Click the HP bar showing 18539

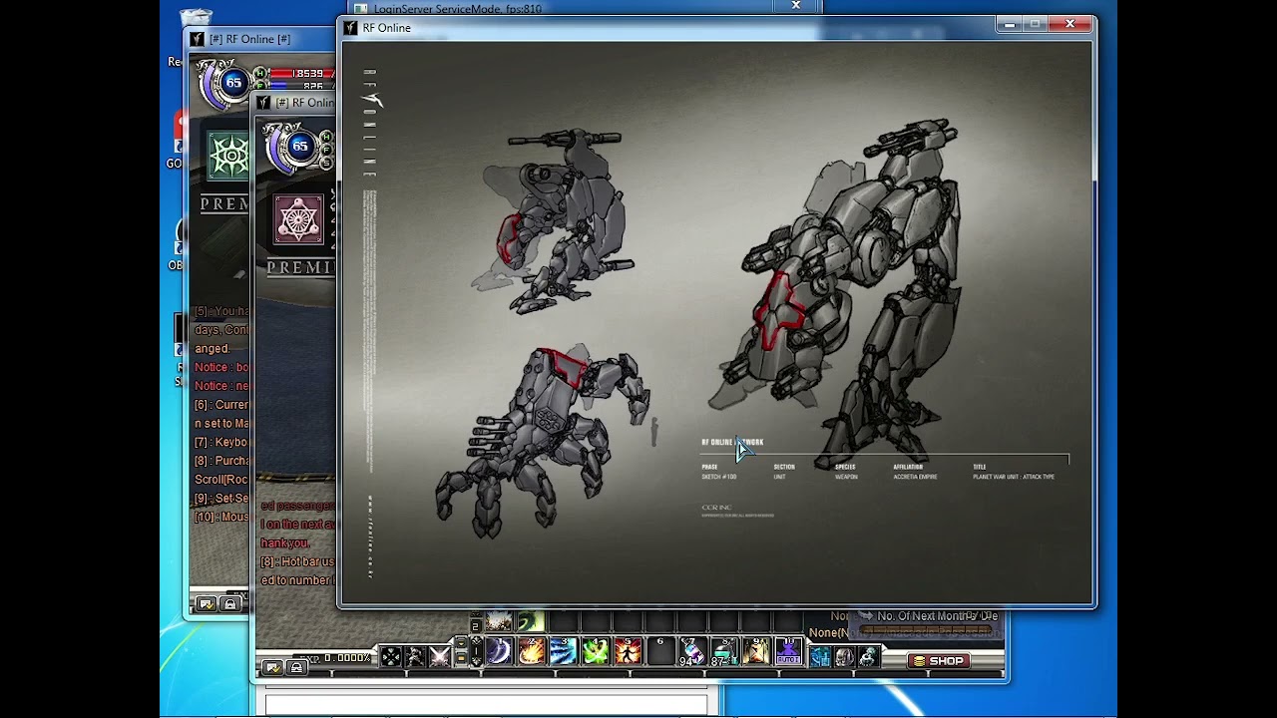point(301,73)
